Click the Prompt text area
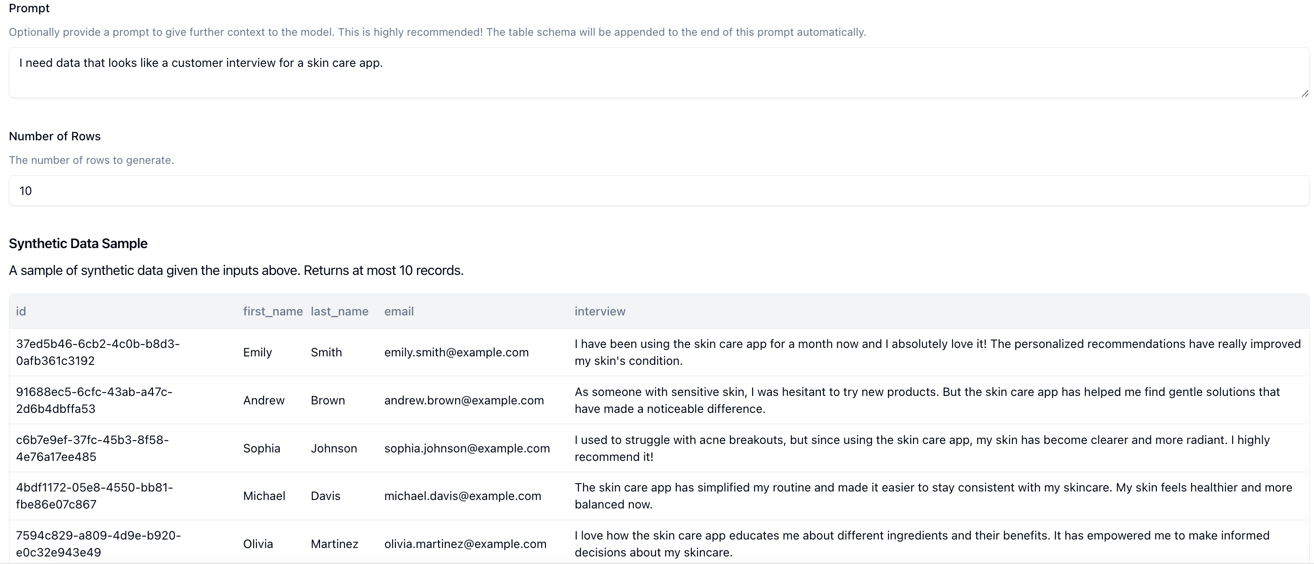Image resolution: width=1314 pixels, height=564 pixels. click(658, 73)
